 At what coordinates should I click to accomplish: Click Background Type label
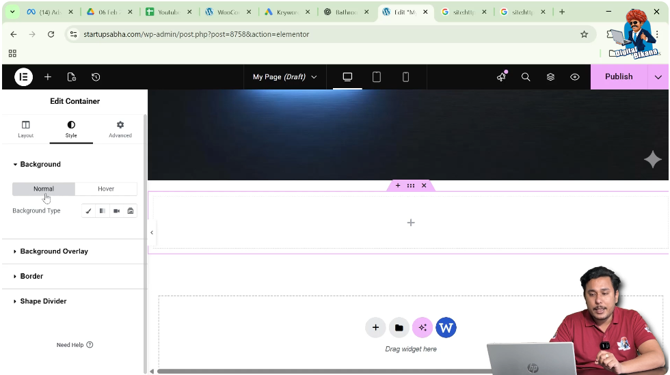pos(36,210)
